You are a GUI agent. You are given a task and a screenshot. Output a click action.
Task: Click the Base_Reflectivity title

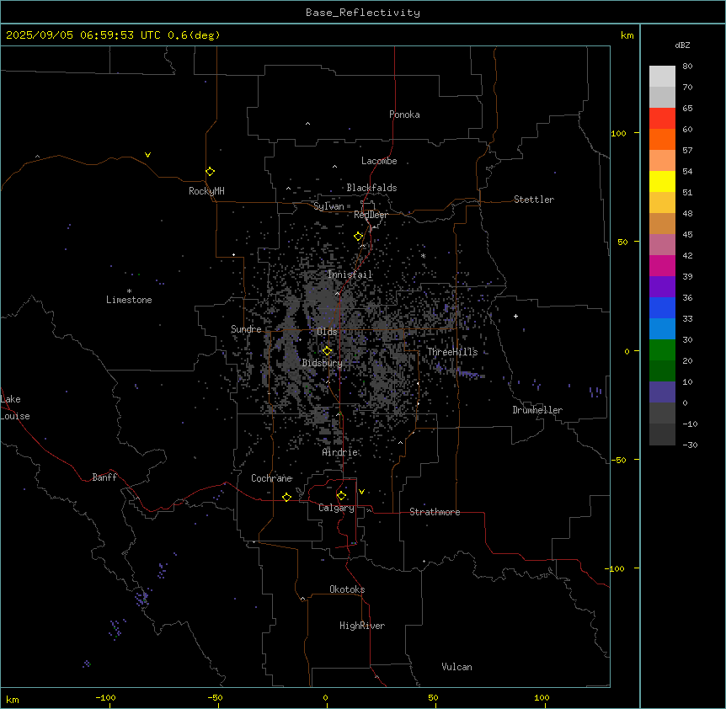point(363,13)
